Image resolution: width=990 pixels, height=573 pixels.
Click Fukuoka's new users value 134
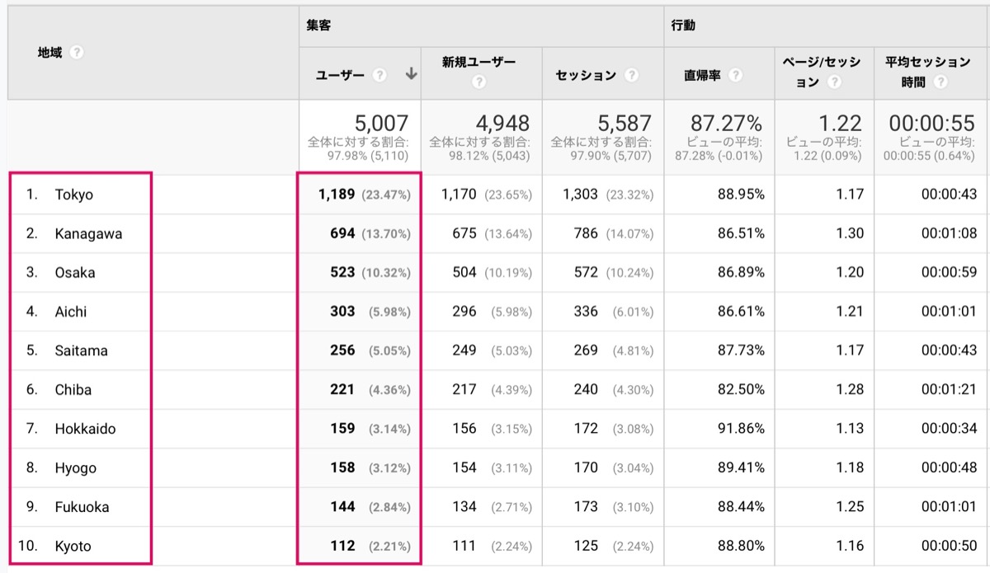pyautogui.click(x=464, y=507)
